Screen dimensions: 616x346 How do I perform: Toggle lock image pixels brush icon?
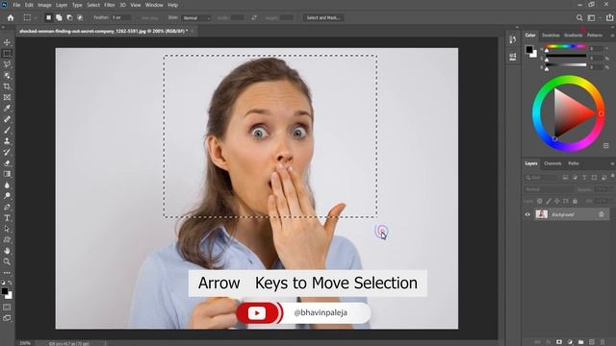click(549, 201)
